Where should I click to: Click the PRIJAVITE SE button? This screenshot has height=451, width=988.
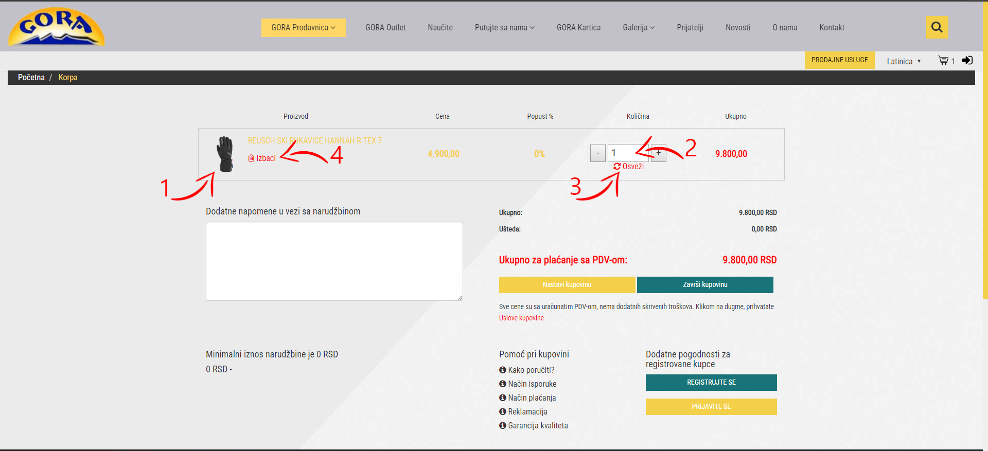click(711, 407)
